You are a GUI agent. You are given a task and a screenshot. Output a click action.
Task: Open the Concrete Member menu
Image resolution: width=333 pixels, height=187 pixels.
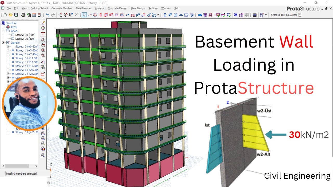coord(62,8)
